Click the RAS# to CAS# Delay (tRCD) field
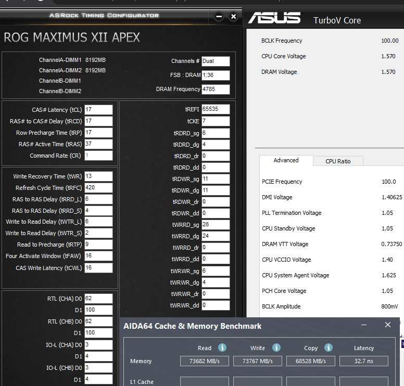This screenshot has width=404, height=386. [x=99, y=121]
